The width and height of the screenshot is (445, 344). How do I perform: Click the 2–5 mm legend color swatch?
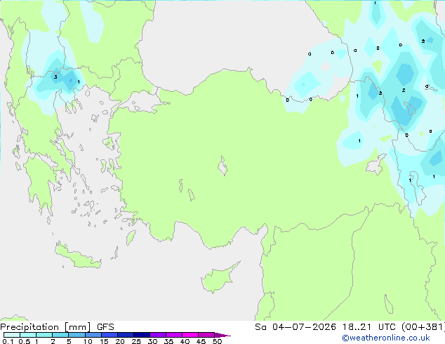coord(60,335)
